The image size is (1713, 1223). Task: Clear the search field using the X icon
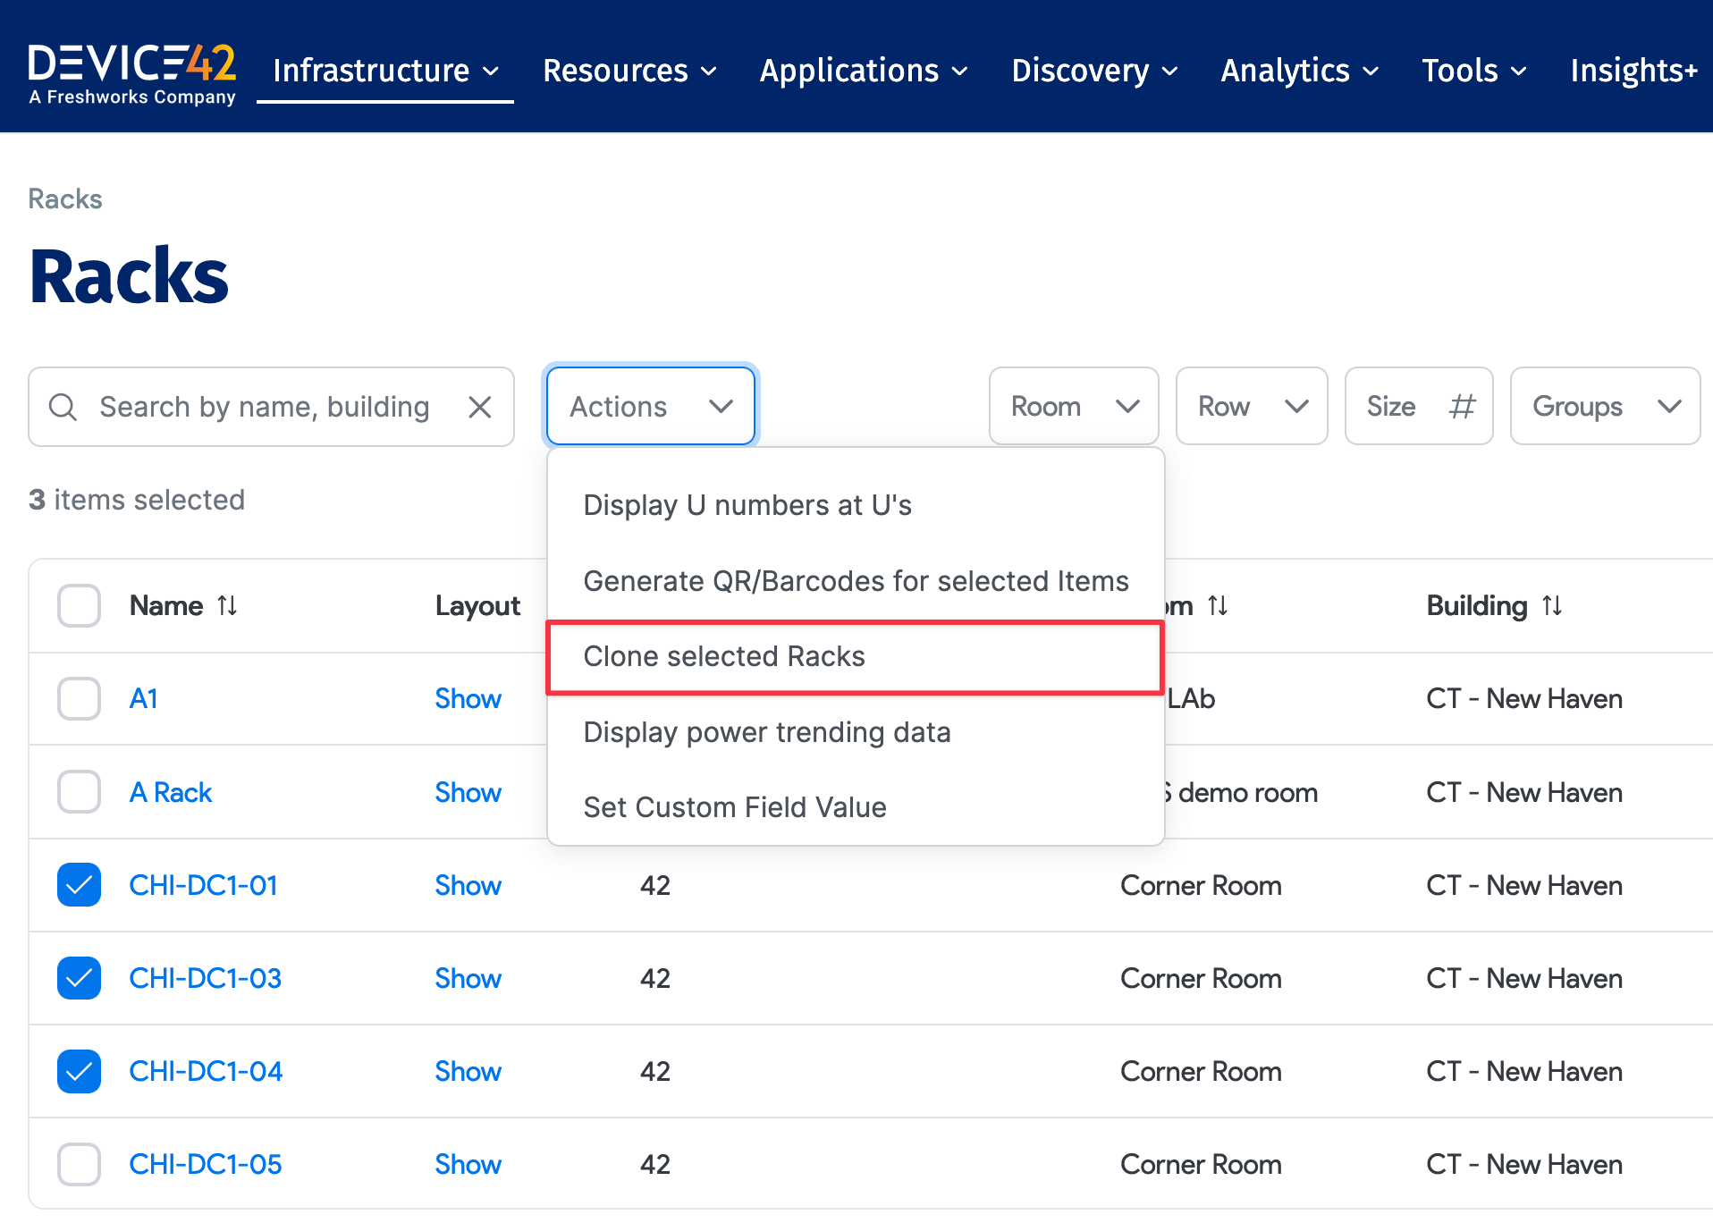(480, 407)
